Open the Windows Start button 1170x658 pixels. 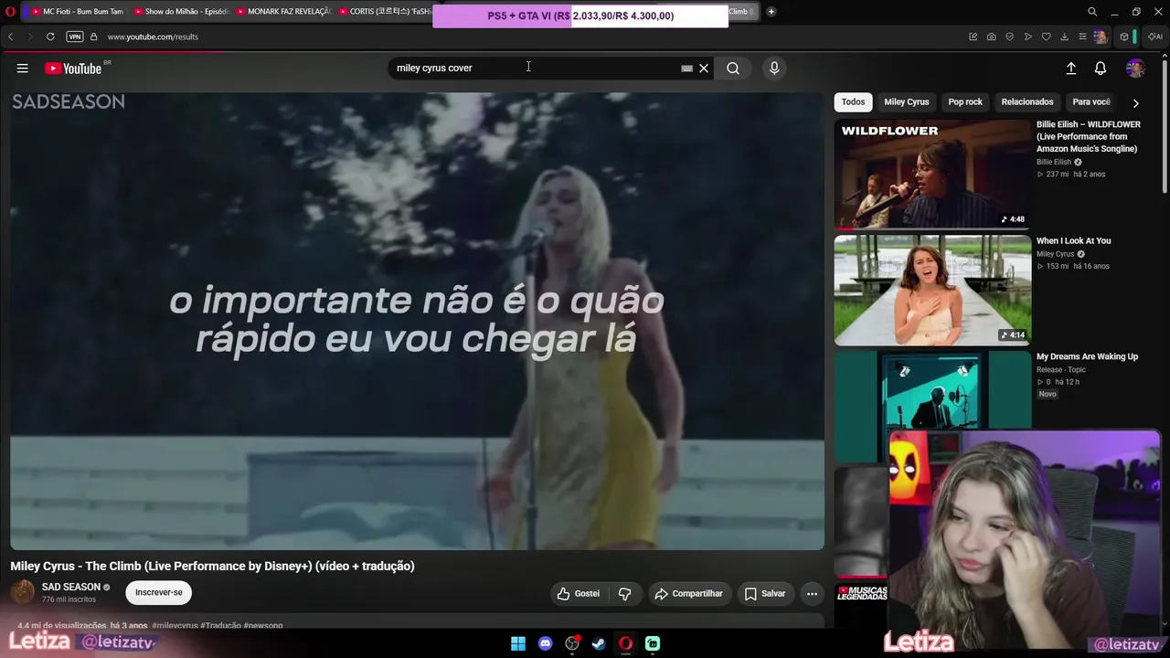518,643
